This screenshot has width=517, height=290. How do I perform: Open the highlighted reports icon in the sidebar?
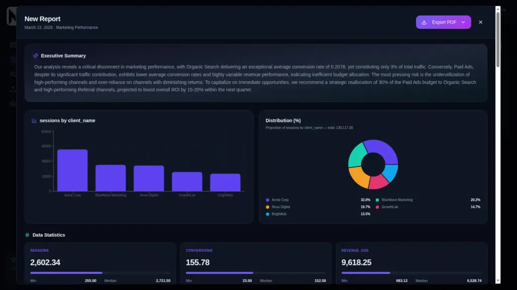click(11, 59)
